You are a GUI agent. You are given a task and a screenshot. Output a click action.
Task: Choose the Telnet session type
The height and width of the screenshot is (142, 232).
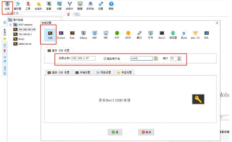(x=61, y=35)
